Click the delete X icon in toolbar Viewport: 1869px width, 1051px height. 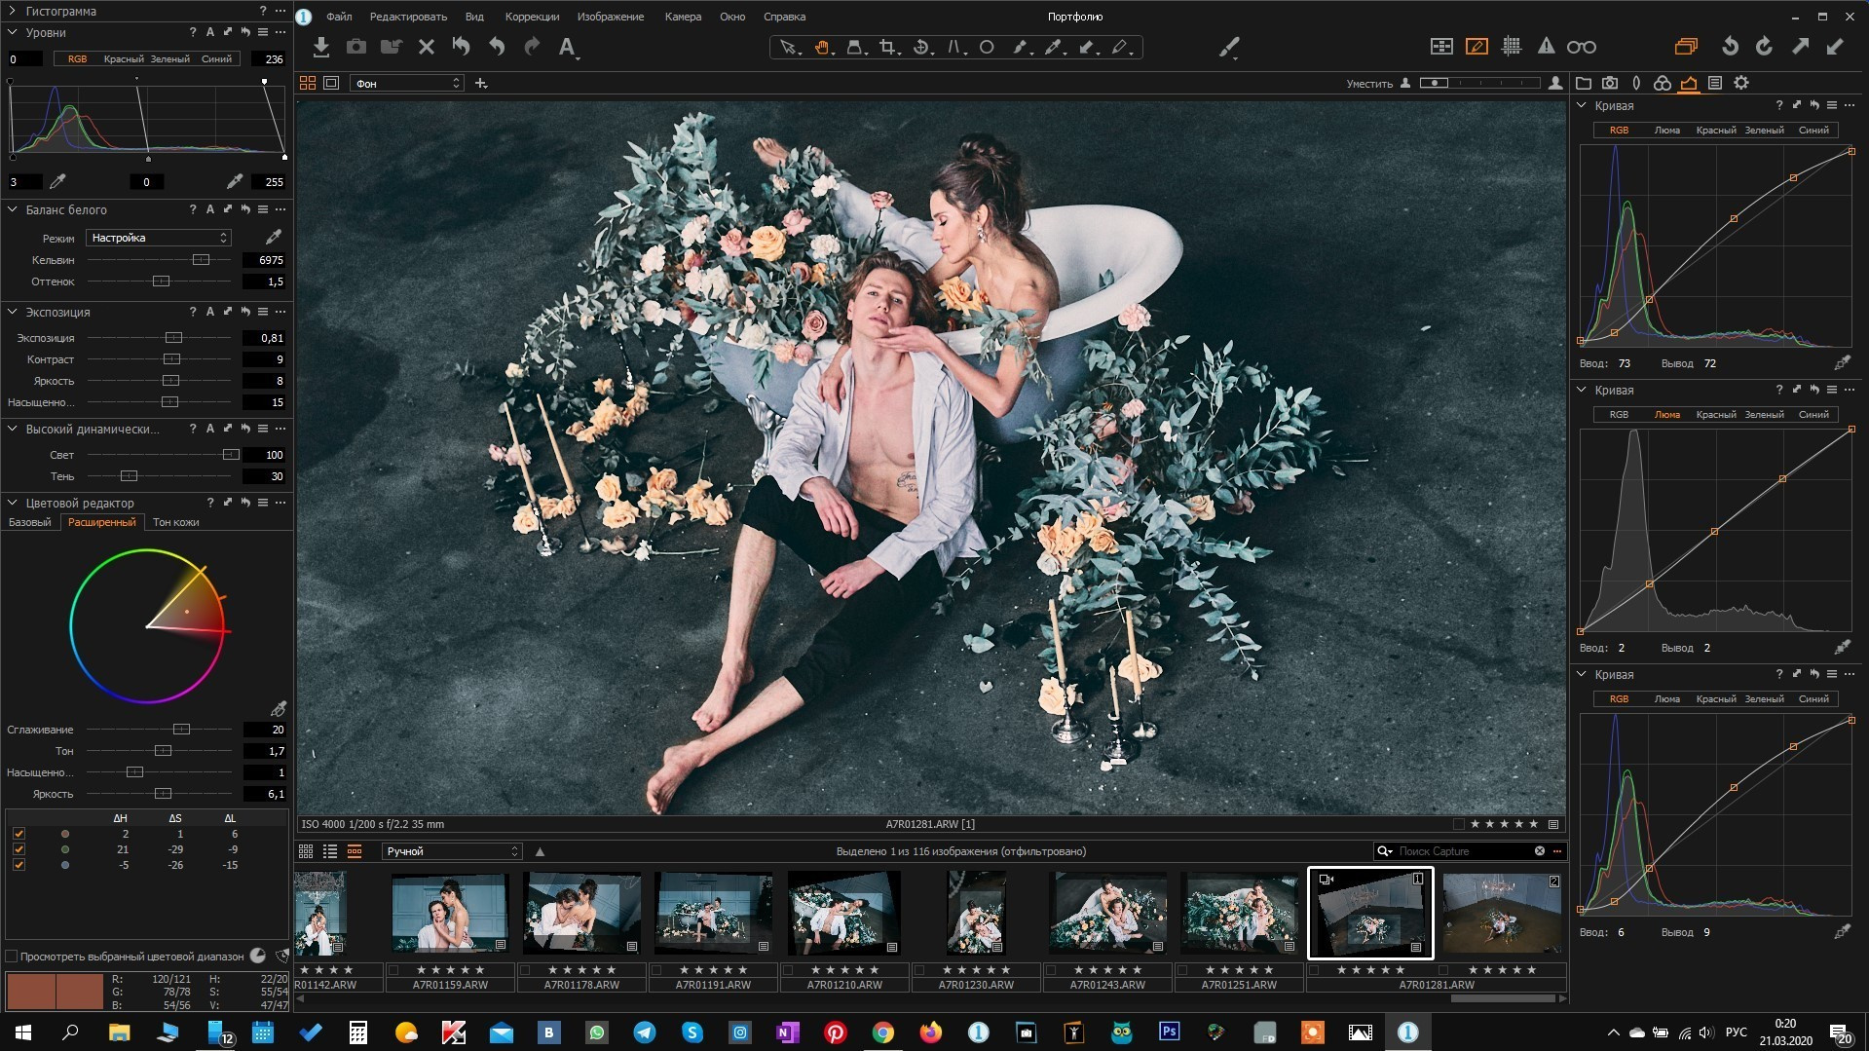point(426,47)
